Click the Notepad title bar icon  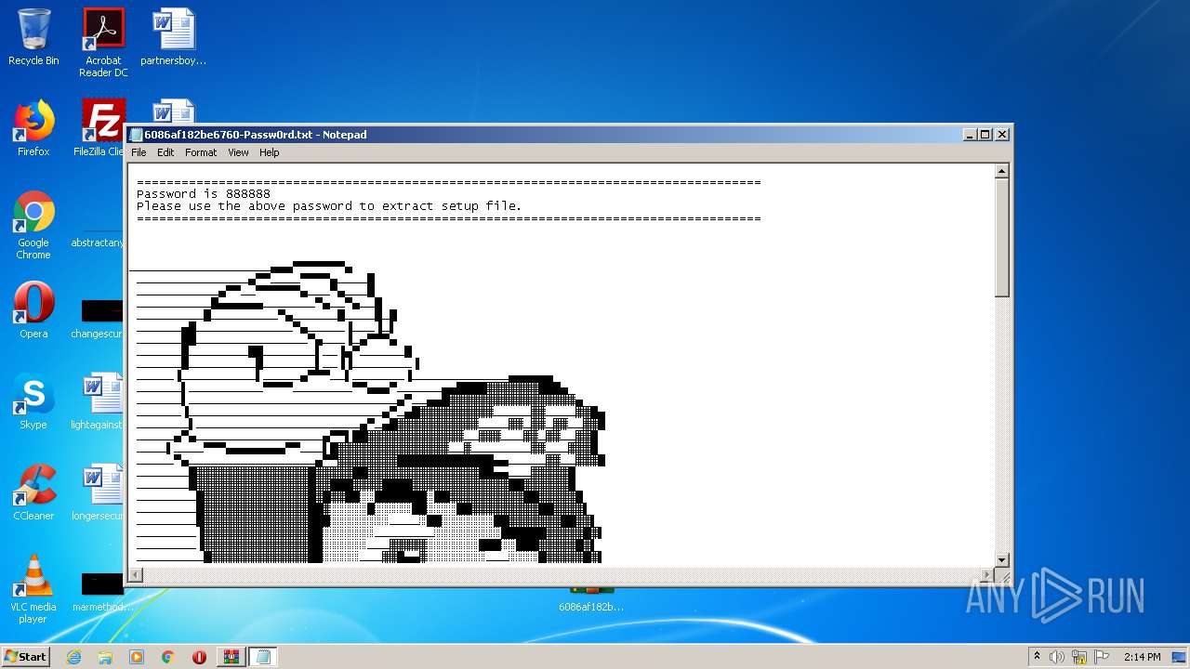[x=137, y=135]
